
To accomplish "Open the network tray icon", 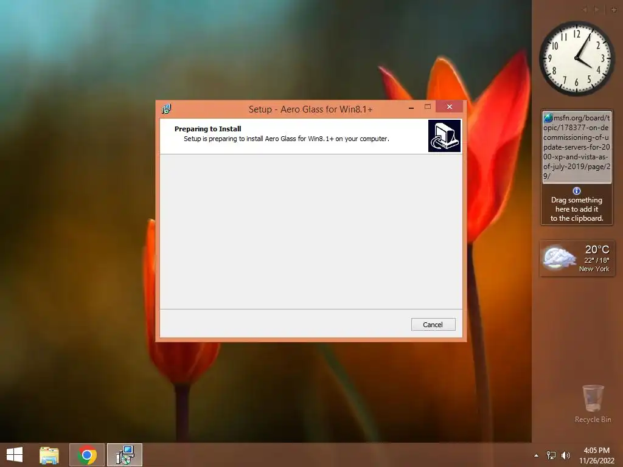I will 551,455.
